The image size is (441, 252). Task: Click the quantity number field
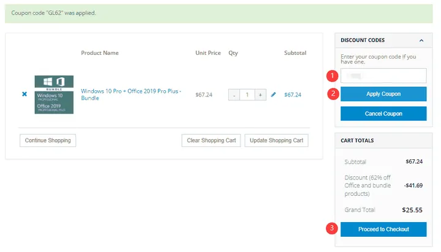247,95
